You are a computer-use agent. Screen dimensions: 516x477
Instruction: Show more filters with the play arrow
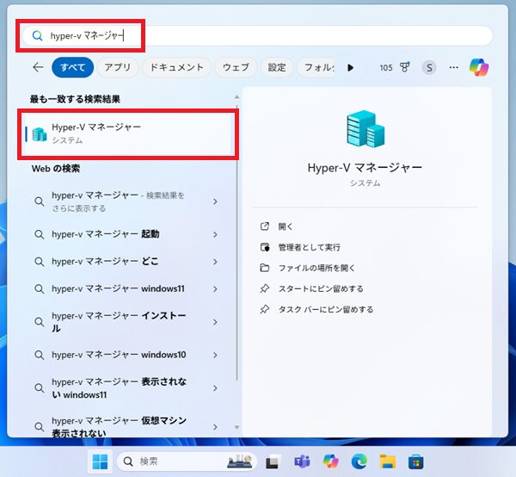pyautogui.click(x=351, y=67)
